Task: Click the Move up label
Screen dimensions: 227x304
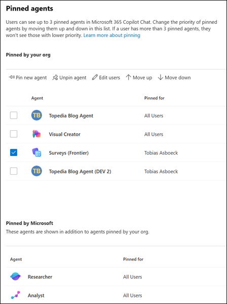Action: coord(142,78)
